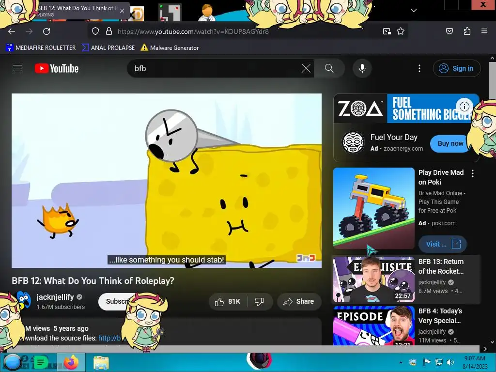The width and height of the screenshot is (496, 372).
Task: Open the Malware Generator bookmark
Action: (170, 48)
